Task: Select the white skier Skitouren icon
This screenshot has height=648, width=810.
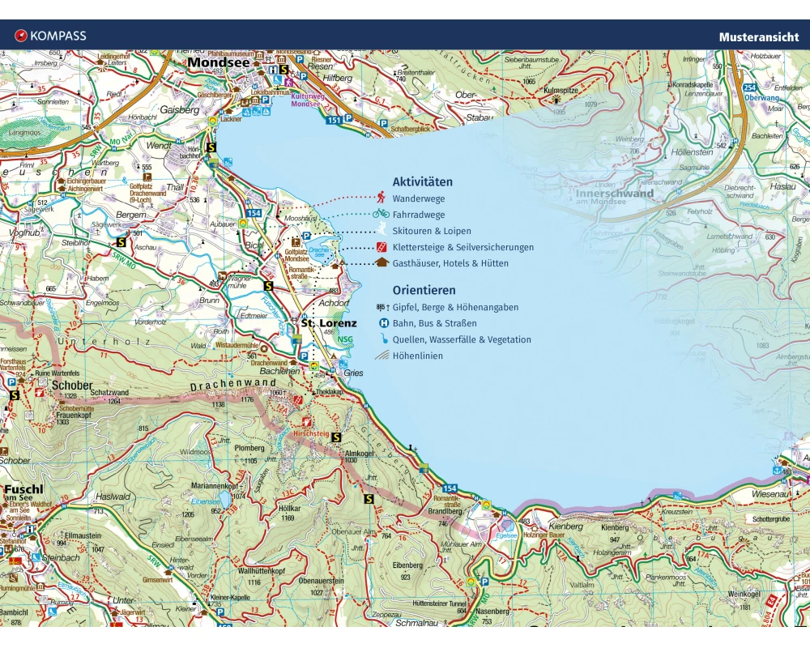Action: click(x=381, y=231)
